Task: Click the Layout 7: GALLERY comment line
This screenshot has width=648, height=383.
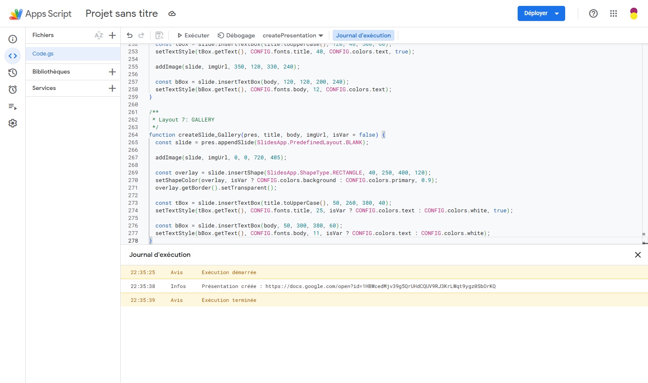Action: point(183,120)
